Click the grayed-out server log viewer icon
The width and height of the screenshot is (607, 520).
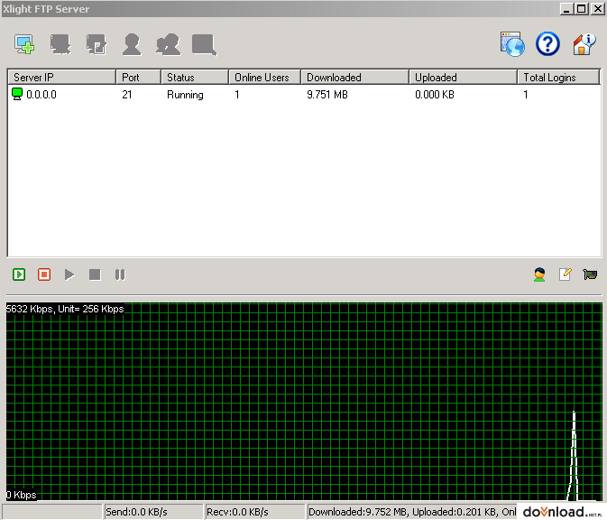coord(204,45)
